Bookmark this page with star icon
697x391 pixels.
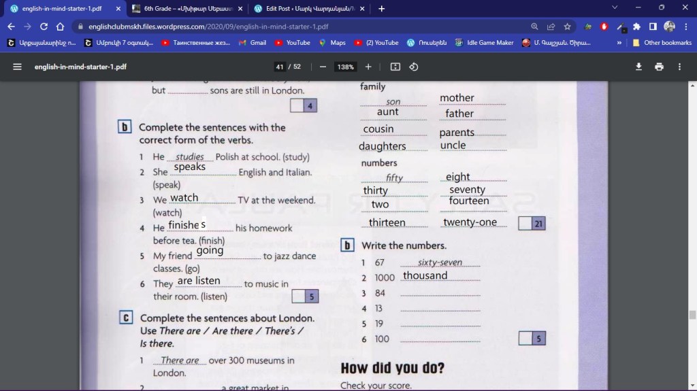[x=568, y=27]
